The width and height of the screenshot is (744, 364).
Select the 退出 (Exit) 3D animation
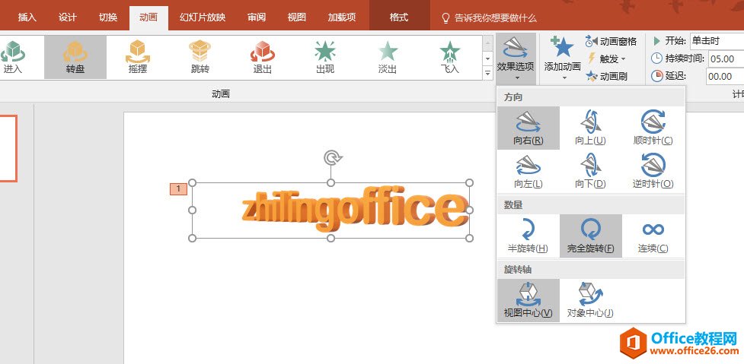[x=263, y=57]
